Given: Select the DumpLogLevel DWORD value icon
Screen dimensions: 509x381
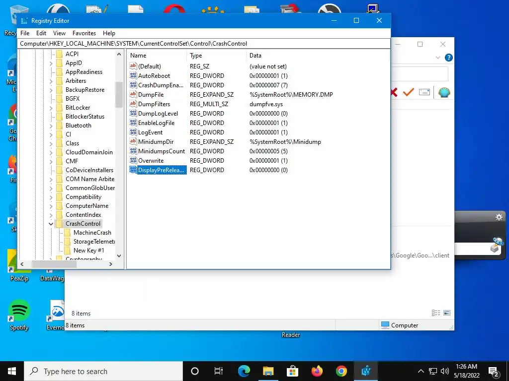Looking at the screenshot, I should [133, 113].
